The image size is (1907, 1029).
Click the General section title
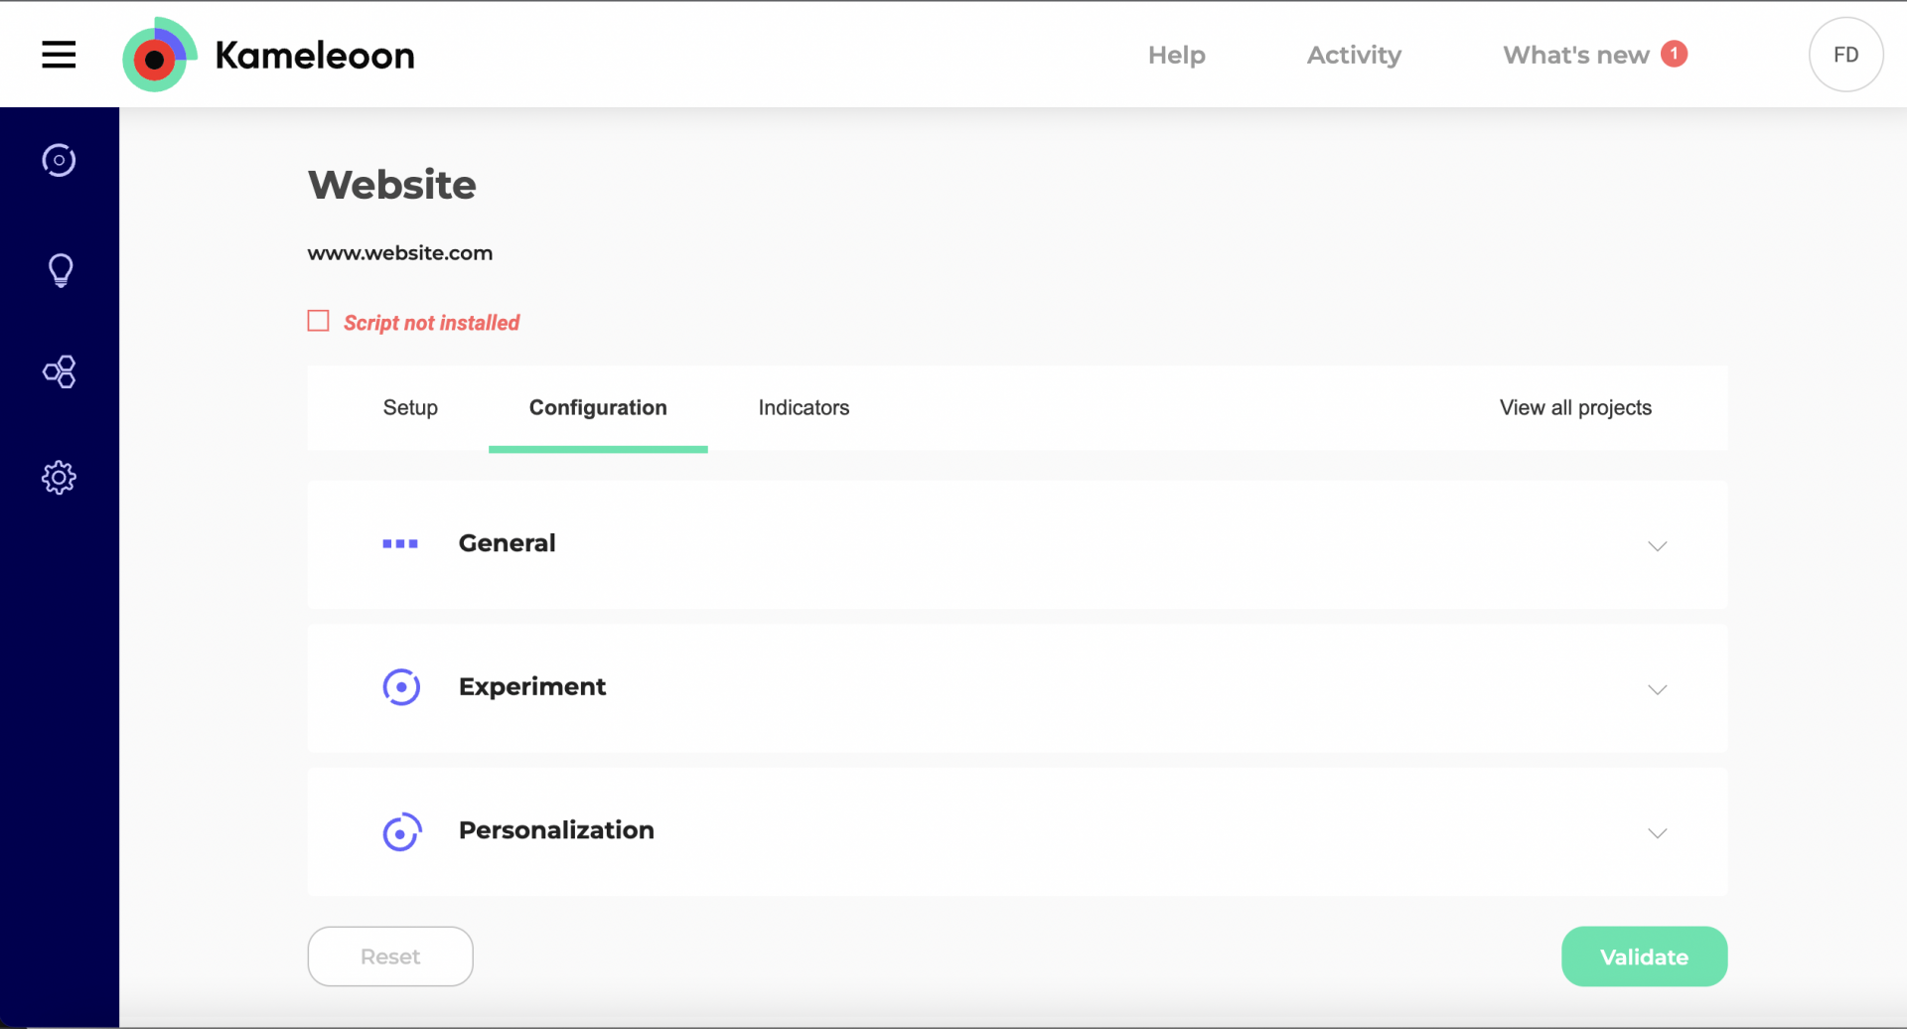(507, 543)
